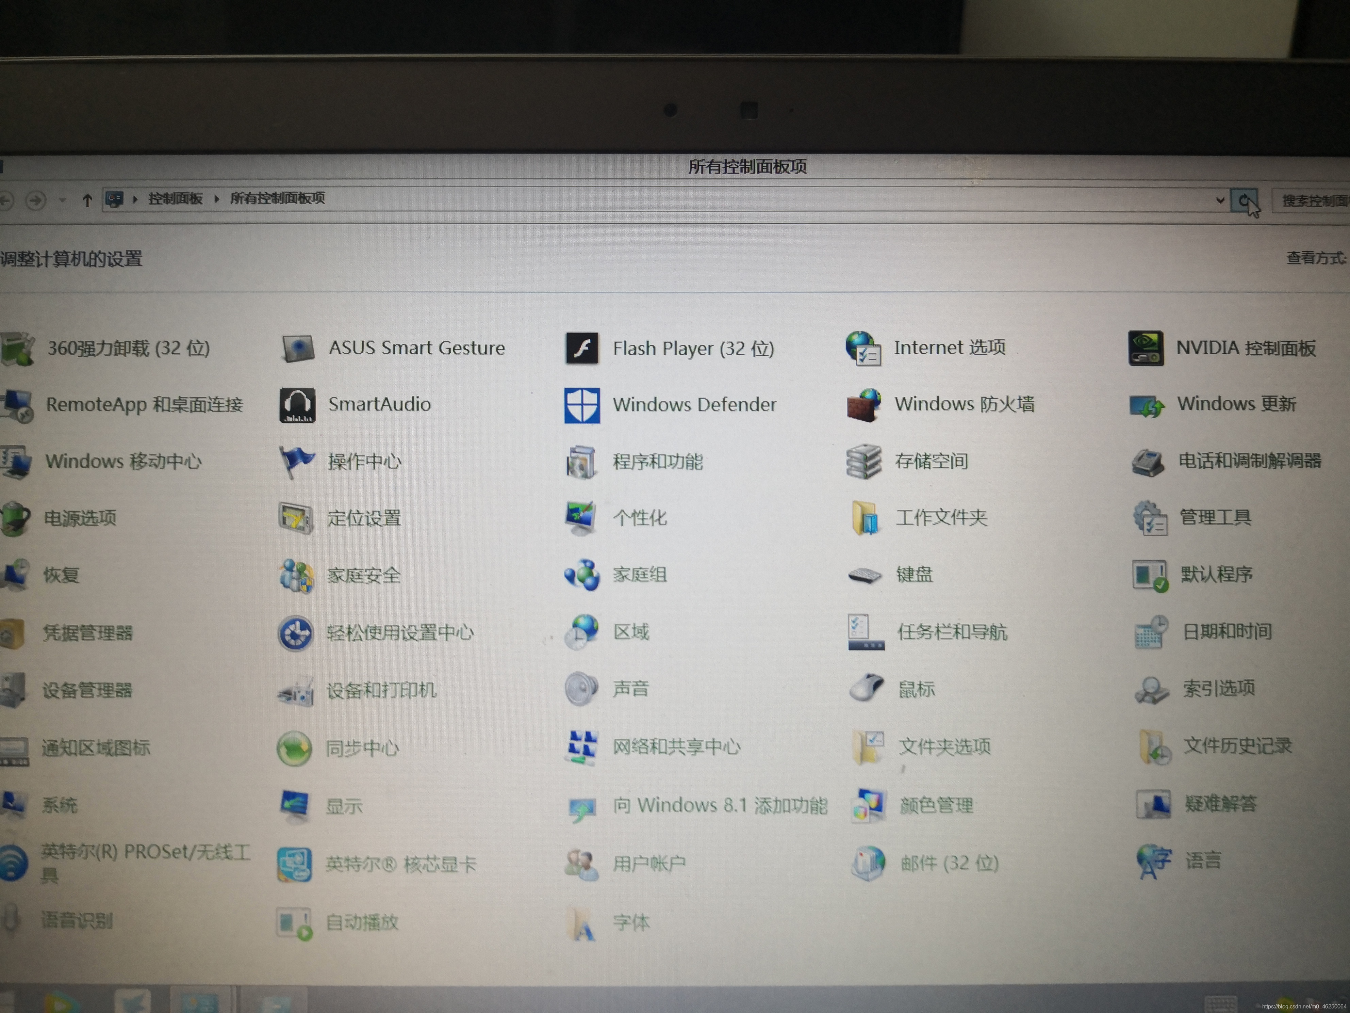Open Windows 防火墙 brick wall icon
This screenshot has height=1013, width=1350.
[x=863, y=405]
